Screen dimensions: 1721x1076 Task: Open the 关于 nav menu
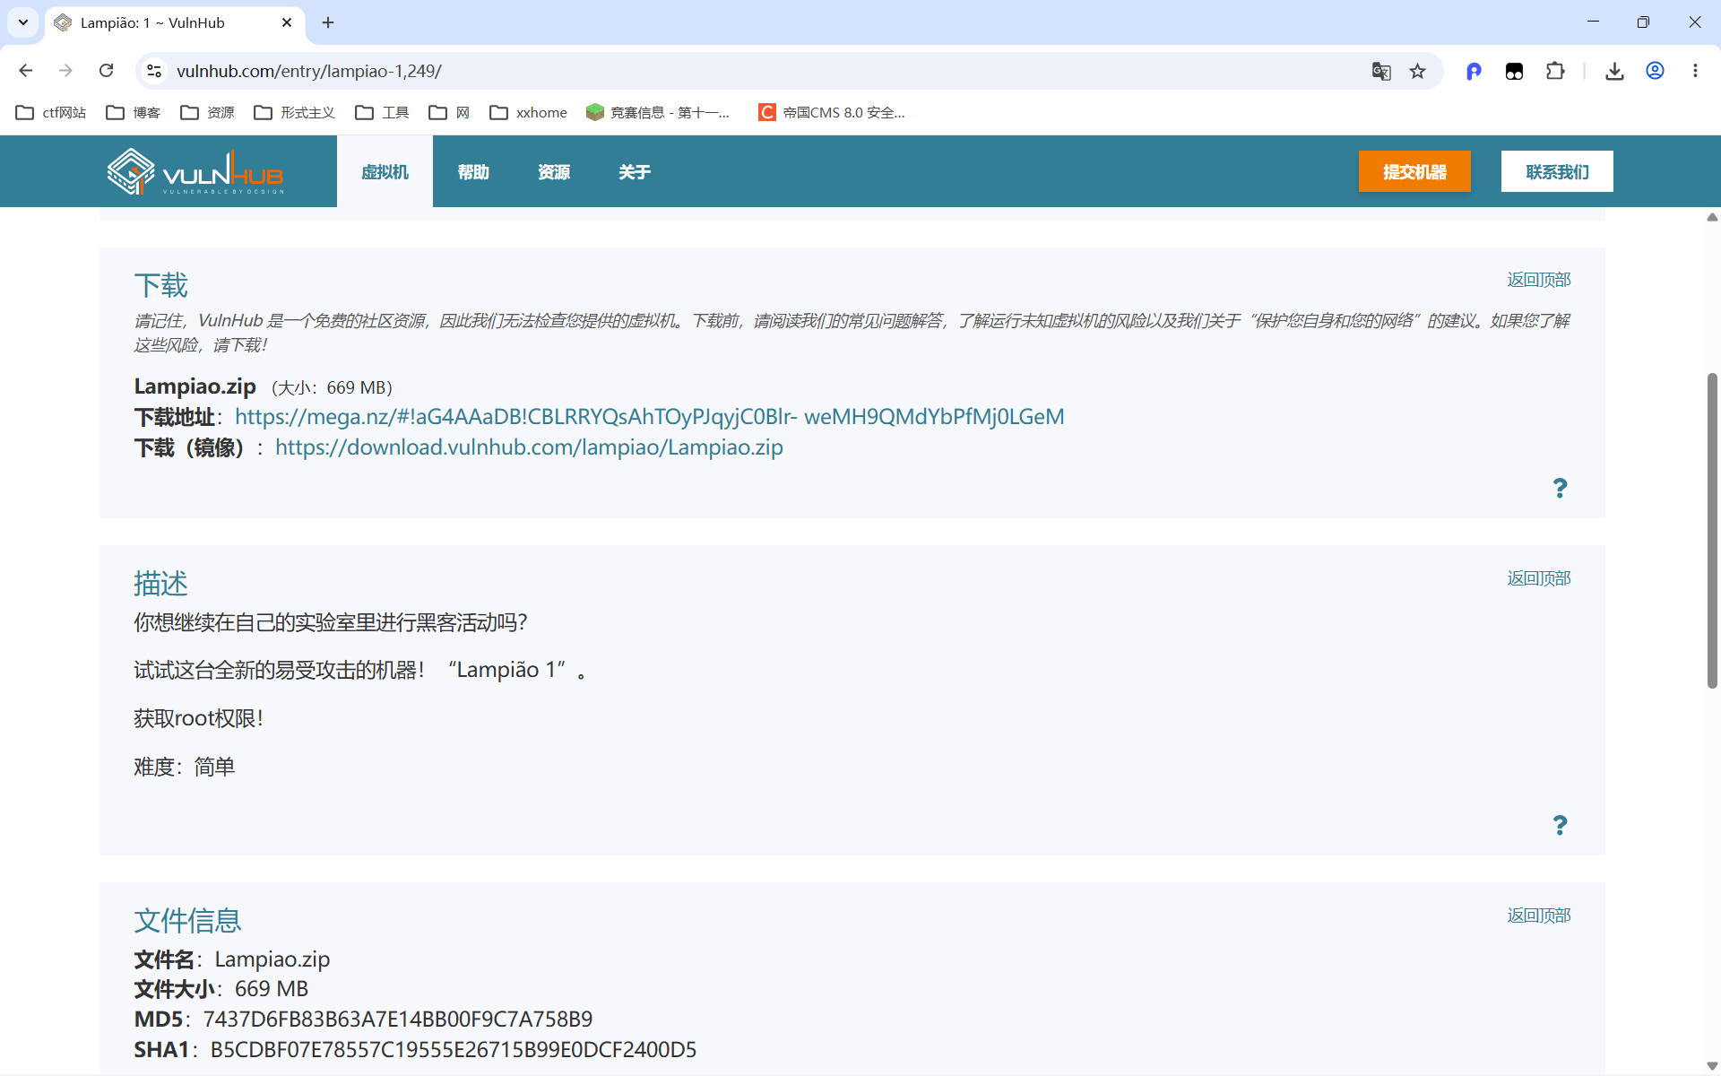[635, 171]
